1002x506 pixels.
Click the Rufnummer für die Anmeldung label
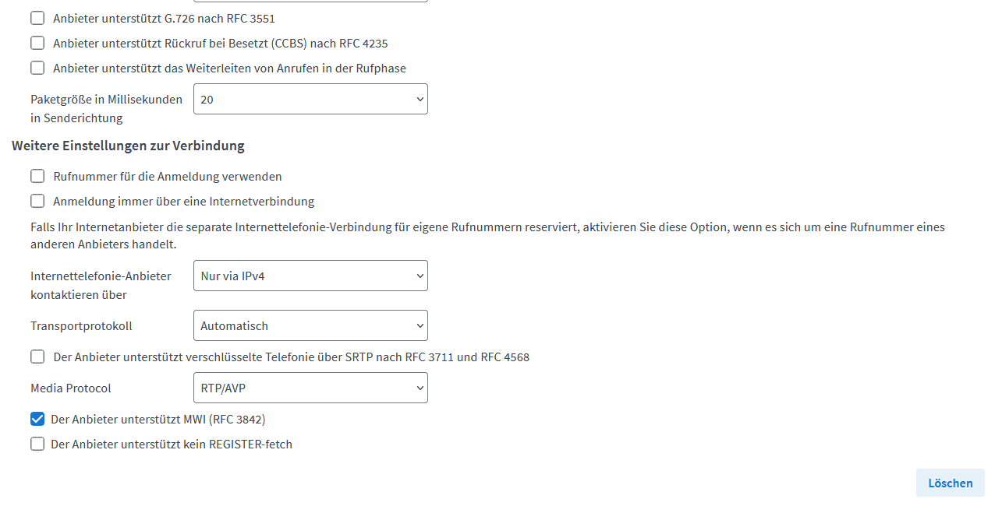(x=168, y=176)
